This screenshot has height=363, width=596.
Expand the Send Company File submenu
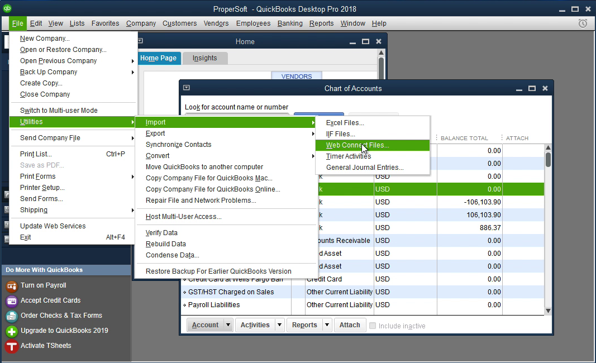(x=132, y=138)
